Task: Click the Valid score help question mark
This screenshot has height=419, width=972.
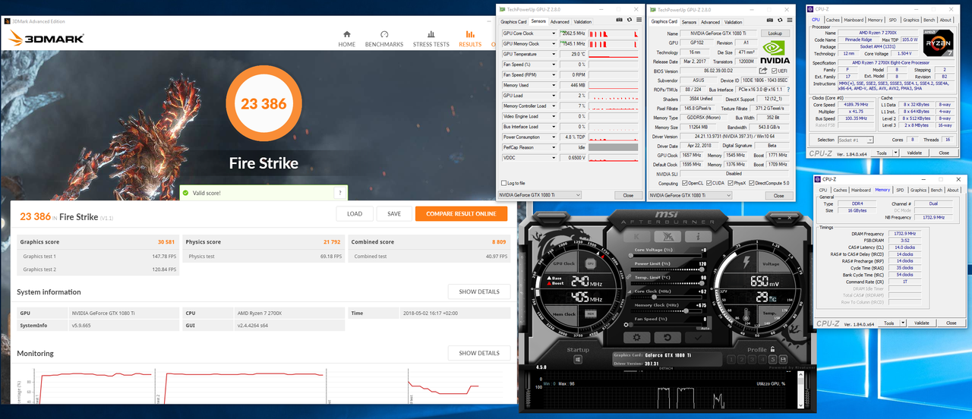Action: [x=339, y=193]
